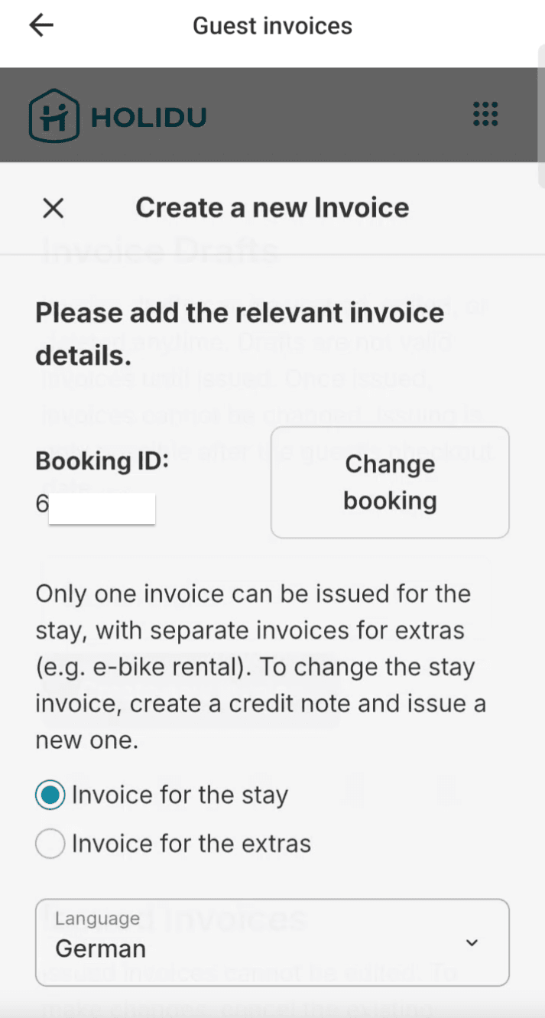Viewport: 545px width, 1018px height.
Task: Click the Guest invoices page title
Action: click(x=272, y=26)
